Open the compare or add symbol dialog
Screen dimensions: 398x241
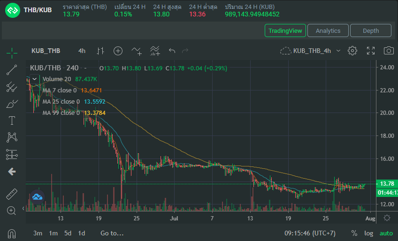click(x=118, y=51)
